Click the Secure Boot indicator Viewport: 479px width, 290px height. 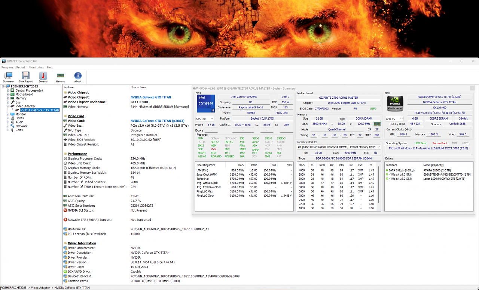[439, 143]
